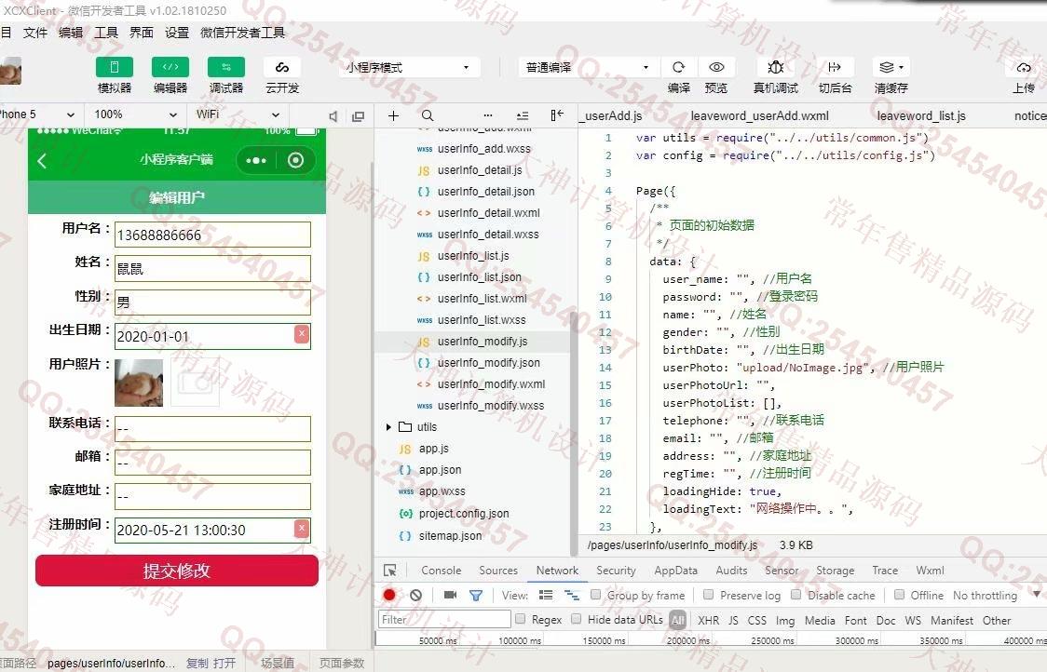Click the devtools element inspector icon

(390, 571)
